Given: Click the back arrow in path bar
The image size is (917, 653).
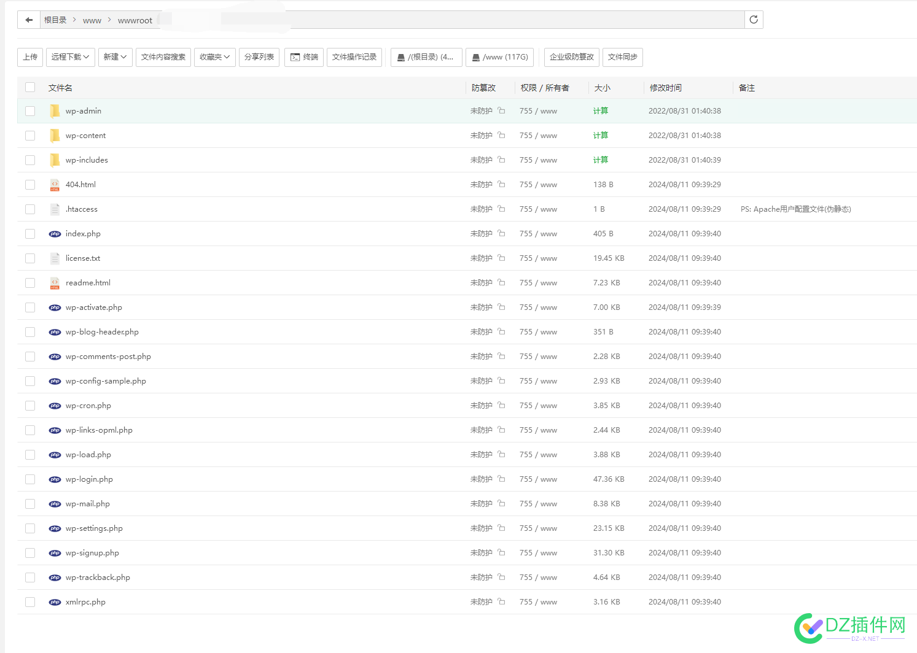Looking at the screenshot, I should coord(29,20).
